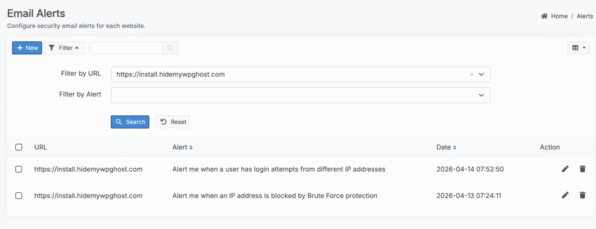The image size is (596, 229).
Task: Check the row for different IP addresses alert
Action: pyautogui.click(x=19, y=169)
